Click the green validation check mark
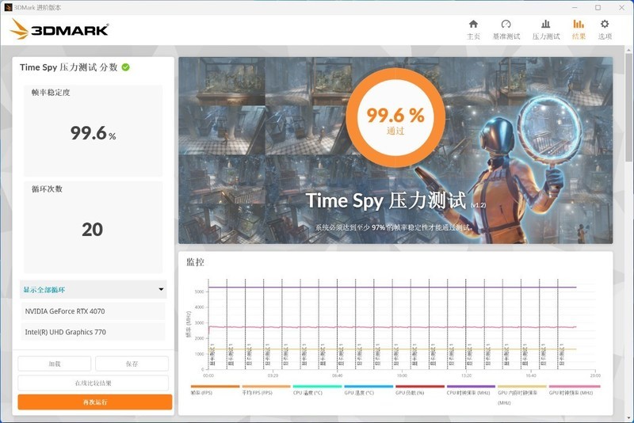The image size is (634, 423). point(126,67)
